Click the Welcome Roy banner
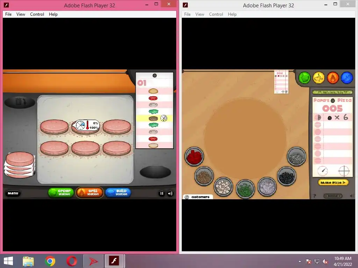 point(332,92)
